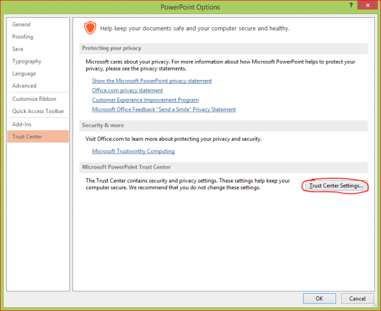Open Typography settings

(26, 61)
